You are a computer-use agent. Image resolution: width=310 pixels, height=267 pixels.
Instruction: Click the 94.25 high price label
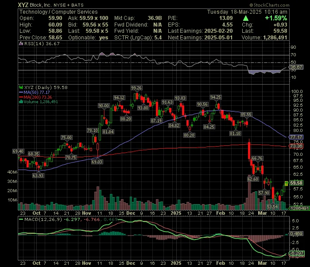tap(216, 97)
